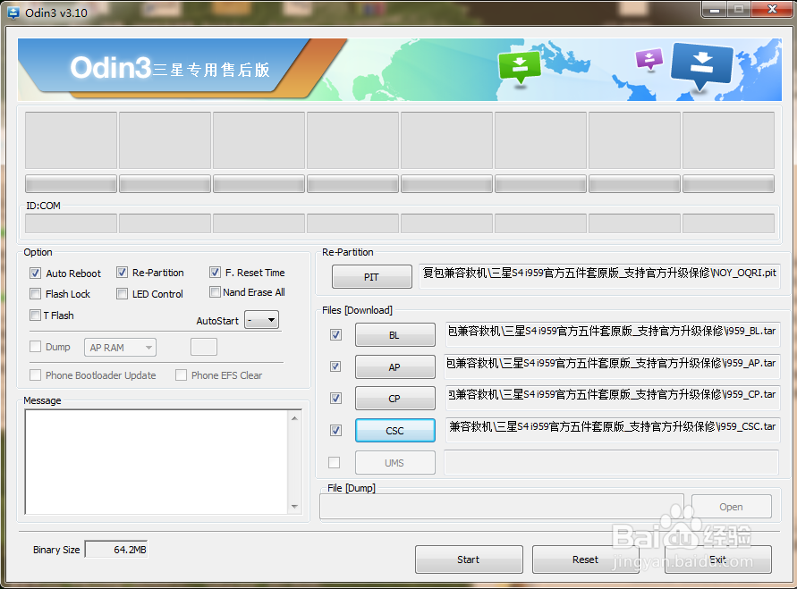Uncheck the BL file checkbox

pos(335,334)
